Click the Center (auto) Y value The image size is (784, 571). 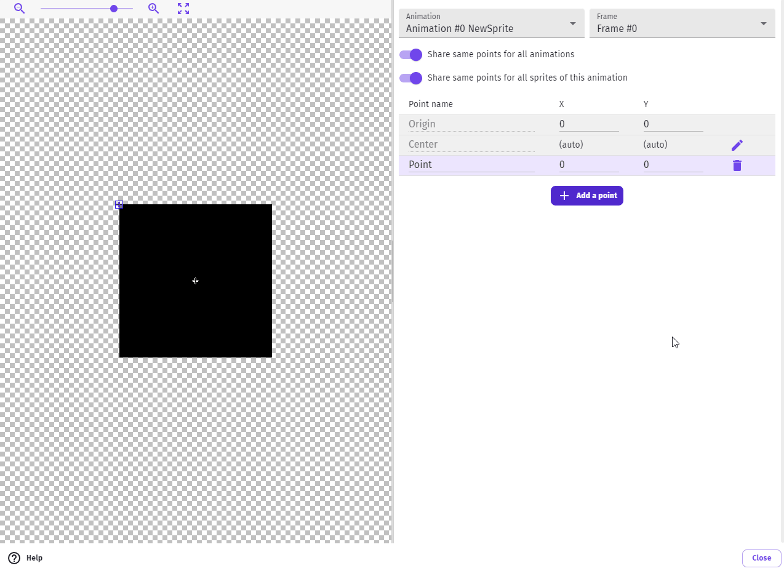point(655,145)
